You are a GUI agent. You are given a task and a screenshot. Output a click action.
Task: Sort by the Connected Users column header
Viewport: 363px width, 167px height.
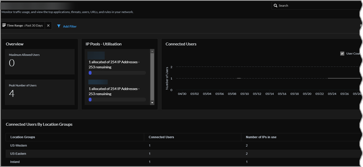(x=161, y=137)
